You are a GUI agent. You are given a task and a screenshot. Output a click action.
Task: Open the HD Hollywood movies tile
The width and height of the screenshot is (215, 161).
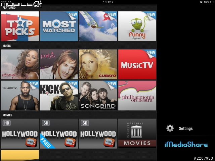(x=20, y=133)
